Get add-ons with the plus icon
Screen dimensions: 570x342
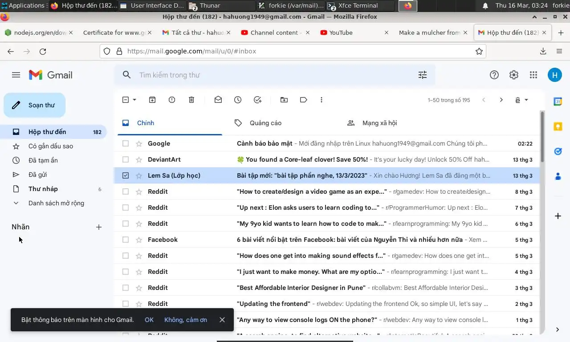(558, 216)
